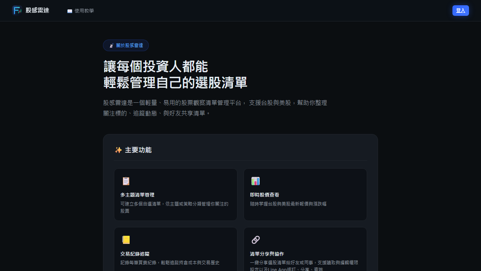Click the 關於股感雷達 badge
Viewport: 481px width, 271px height.
pos(126,45)
